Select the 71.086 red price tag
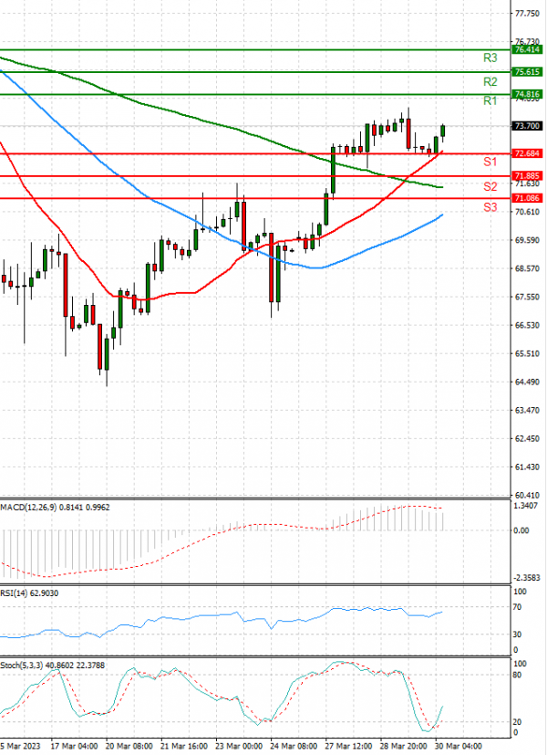Image resolution: width=547 pixels, height=755 pixels. click(527, 198)
